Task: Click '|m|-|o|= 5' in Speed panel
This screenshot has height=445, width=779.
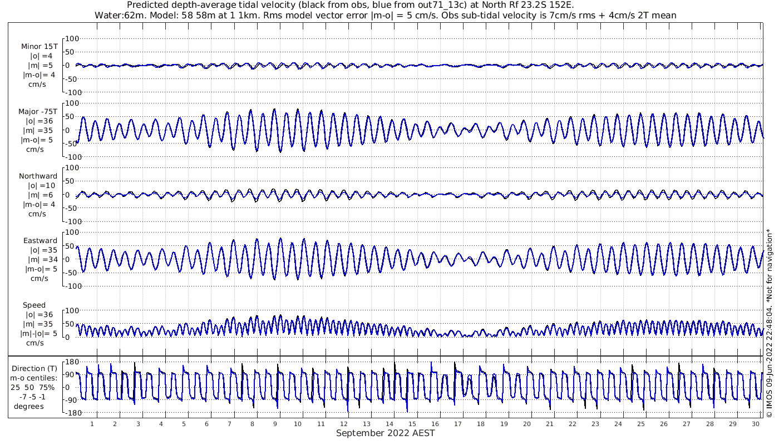Action: (x=39, y=334)
